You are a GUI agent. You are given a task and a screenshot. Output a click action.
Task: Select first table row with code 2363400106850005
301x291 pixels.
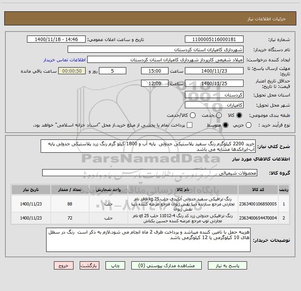pos(150,204)
